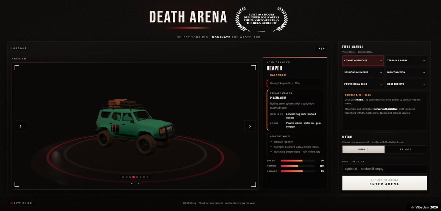Click the PLASMA ORBS weapon heading

[x=279, y=98]
